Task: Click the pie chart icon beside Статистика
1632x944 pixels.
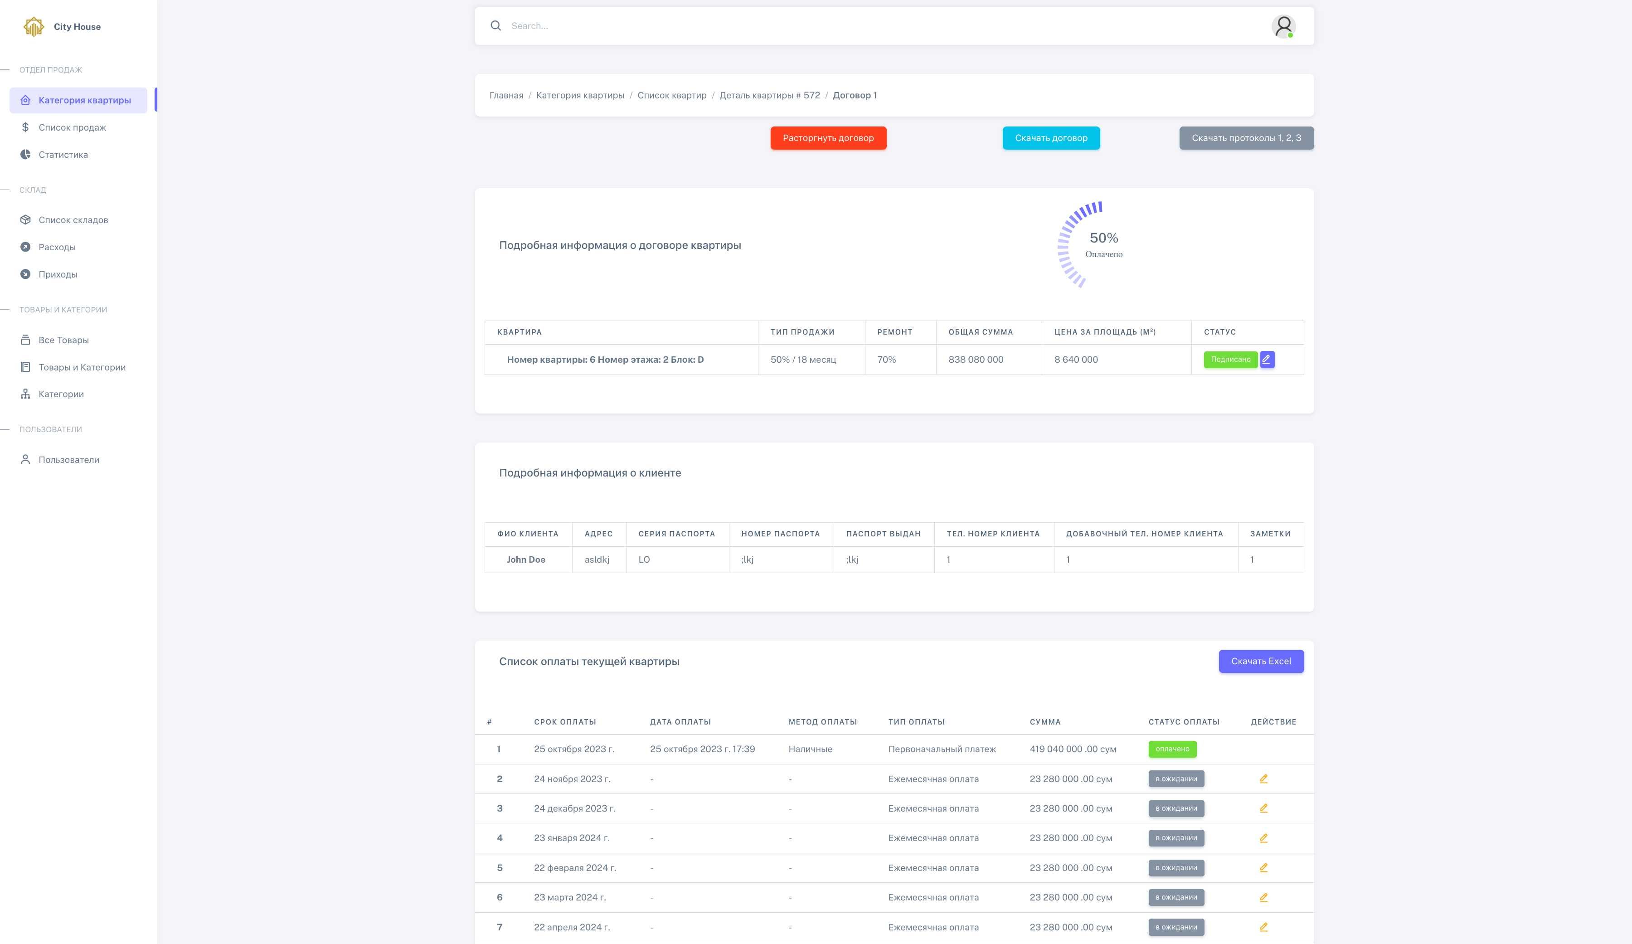Action: tap(25, 154)
